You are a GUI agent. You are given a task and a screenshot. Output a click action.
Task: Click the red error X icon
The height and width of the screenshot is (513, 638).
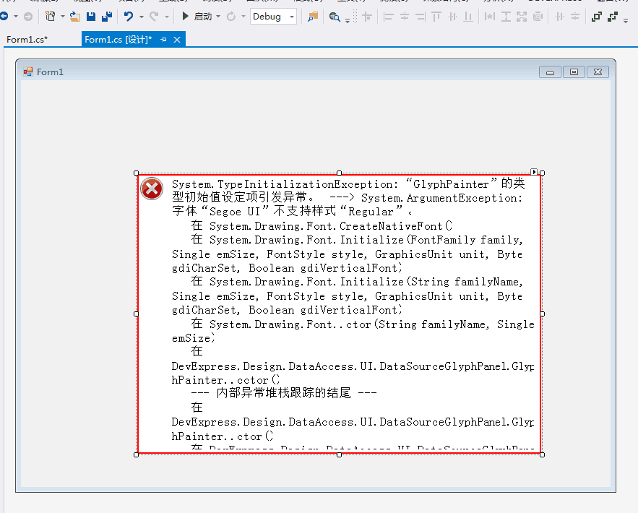click(x=152, y=189)
